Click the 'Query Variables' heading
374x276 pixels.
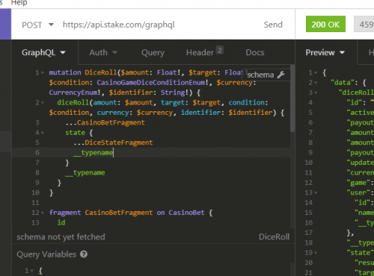(46, 254)
